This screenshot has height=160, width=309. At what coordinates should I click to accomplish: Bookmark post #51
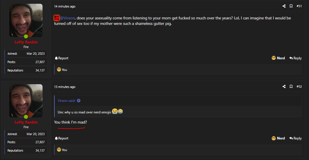tap(291, 6)
